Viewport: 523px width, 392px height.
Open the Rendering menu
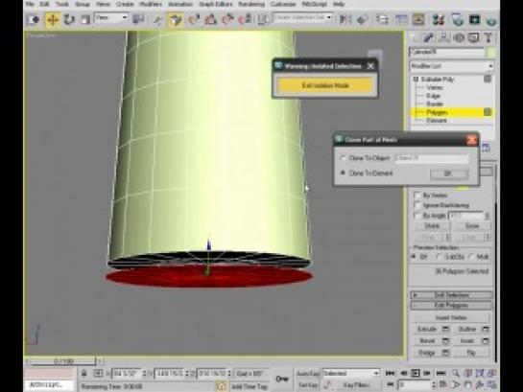251,5
